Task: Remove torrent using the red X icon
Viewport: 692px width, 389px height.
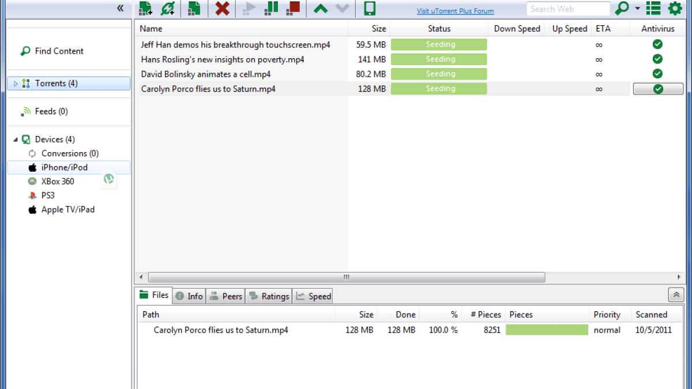Action: tap(222, 8)
